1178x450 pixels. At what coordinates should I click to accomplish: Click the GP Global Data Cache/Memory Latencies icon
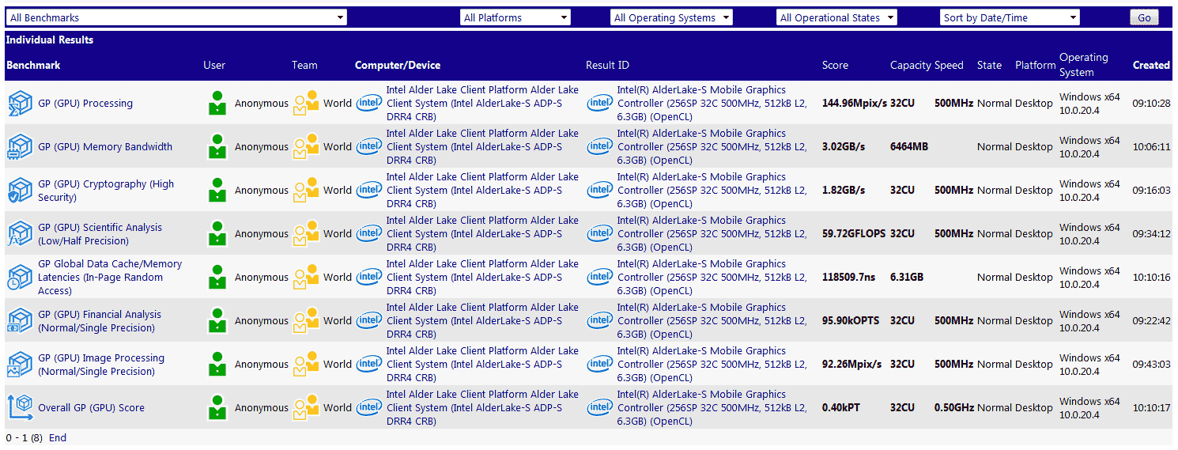pyautogui.click(x=20, y=277)
